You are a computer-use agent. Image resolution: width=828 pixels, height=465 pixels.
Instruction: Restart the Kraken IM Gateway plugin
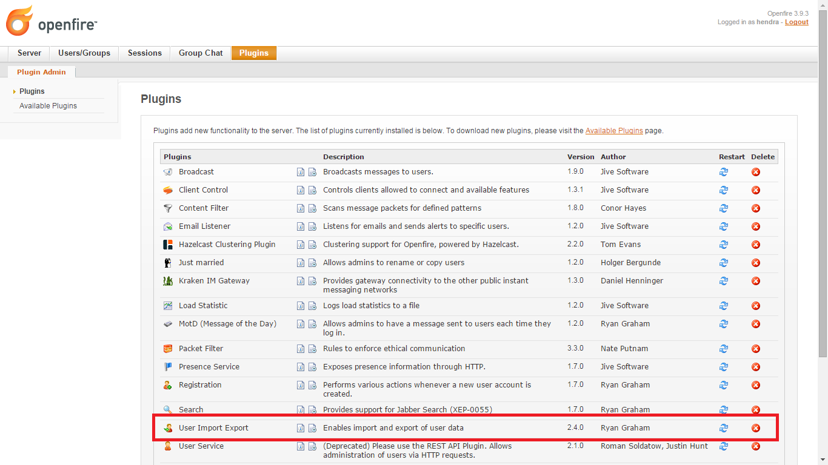coord(724,281)
